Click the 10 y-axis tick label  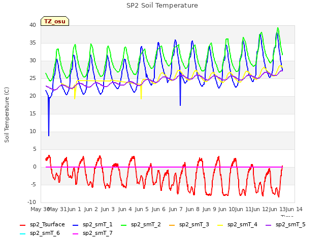pos(32,132)
